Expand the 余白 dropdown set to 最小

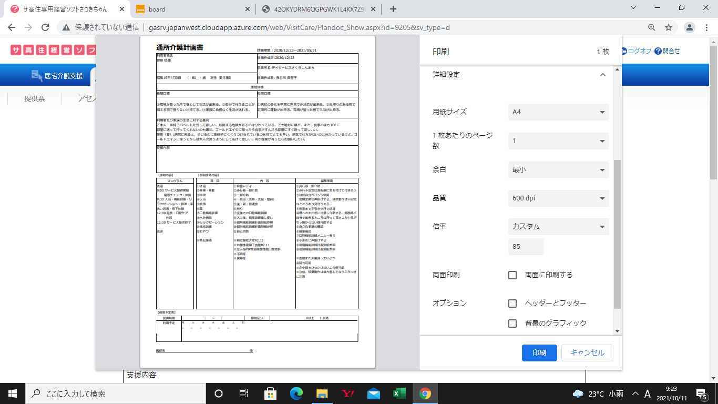pos(558,170)
